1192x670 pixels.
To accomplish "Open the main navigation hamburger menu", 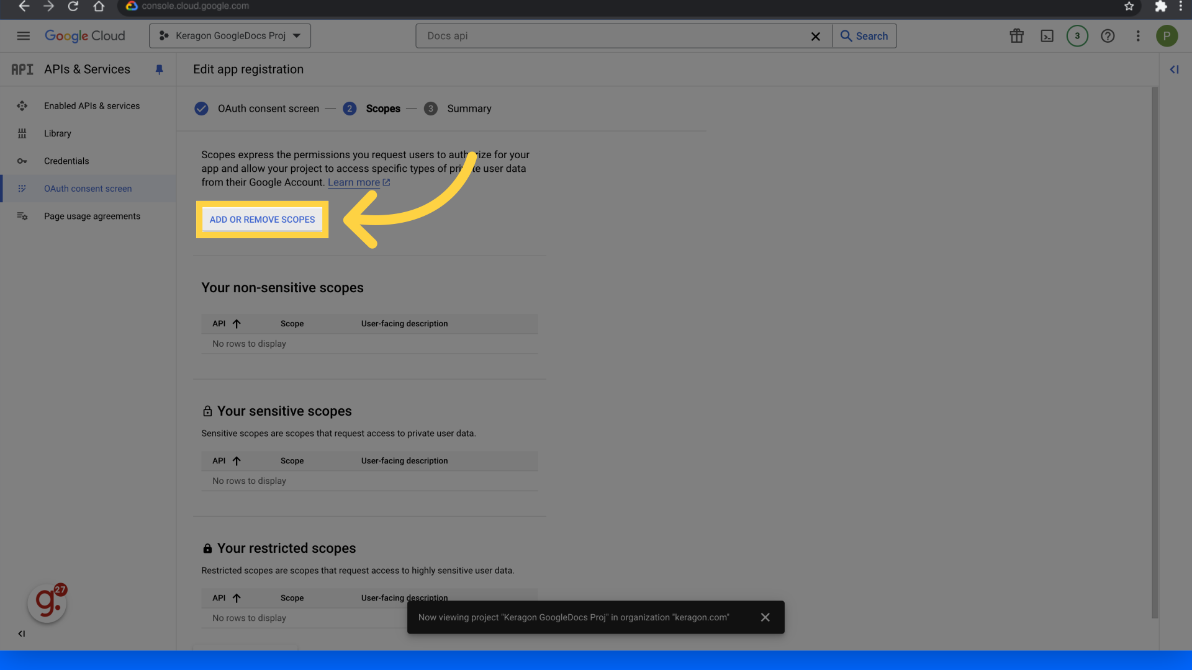I will [23, 36].
